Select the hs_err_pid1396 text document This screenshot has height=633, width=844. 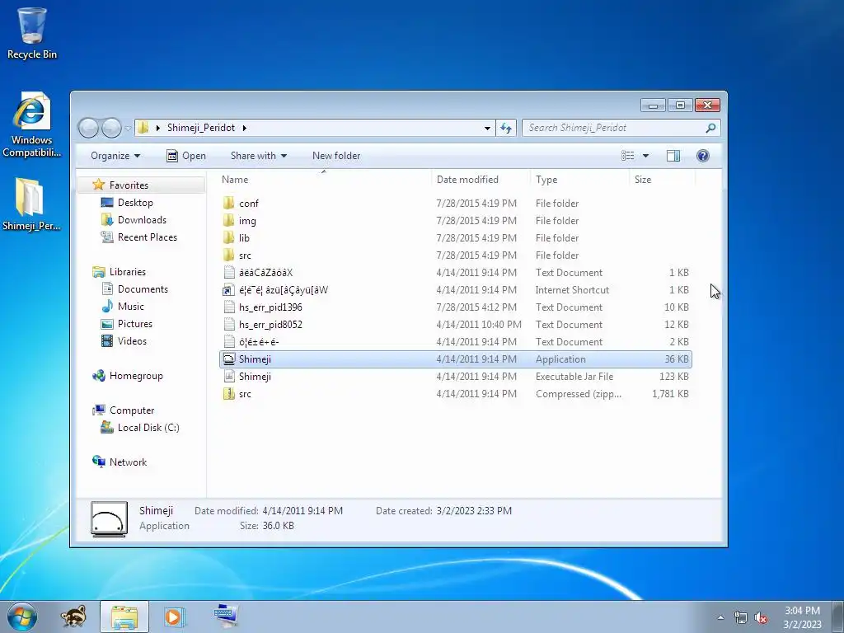(455, 307)
